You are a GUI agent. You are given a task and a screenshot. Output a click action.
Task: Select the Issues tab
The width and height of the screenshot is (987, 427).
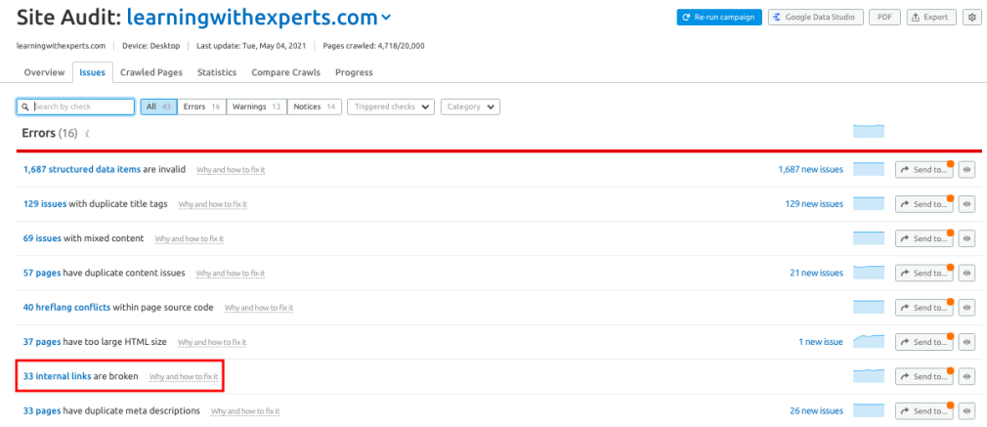(93, 72)
